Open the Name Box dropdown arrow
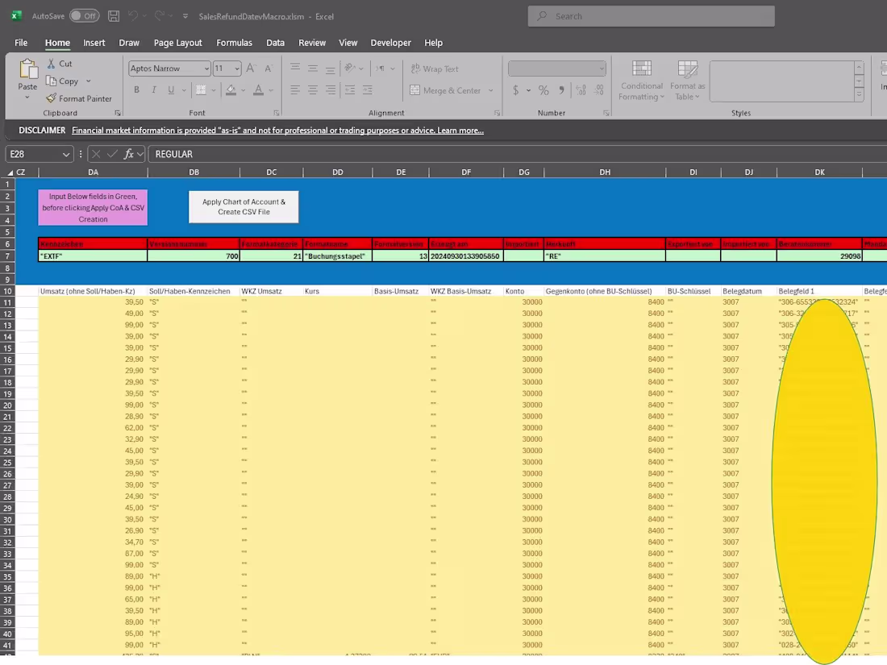The height and width of the screenshot is (665, 887). coord(66,154)
